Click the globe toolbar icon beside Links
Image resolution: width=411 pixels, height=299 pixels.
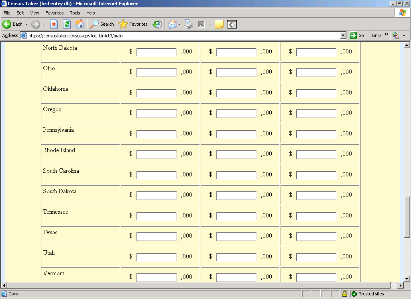[x=395, y=35]
